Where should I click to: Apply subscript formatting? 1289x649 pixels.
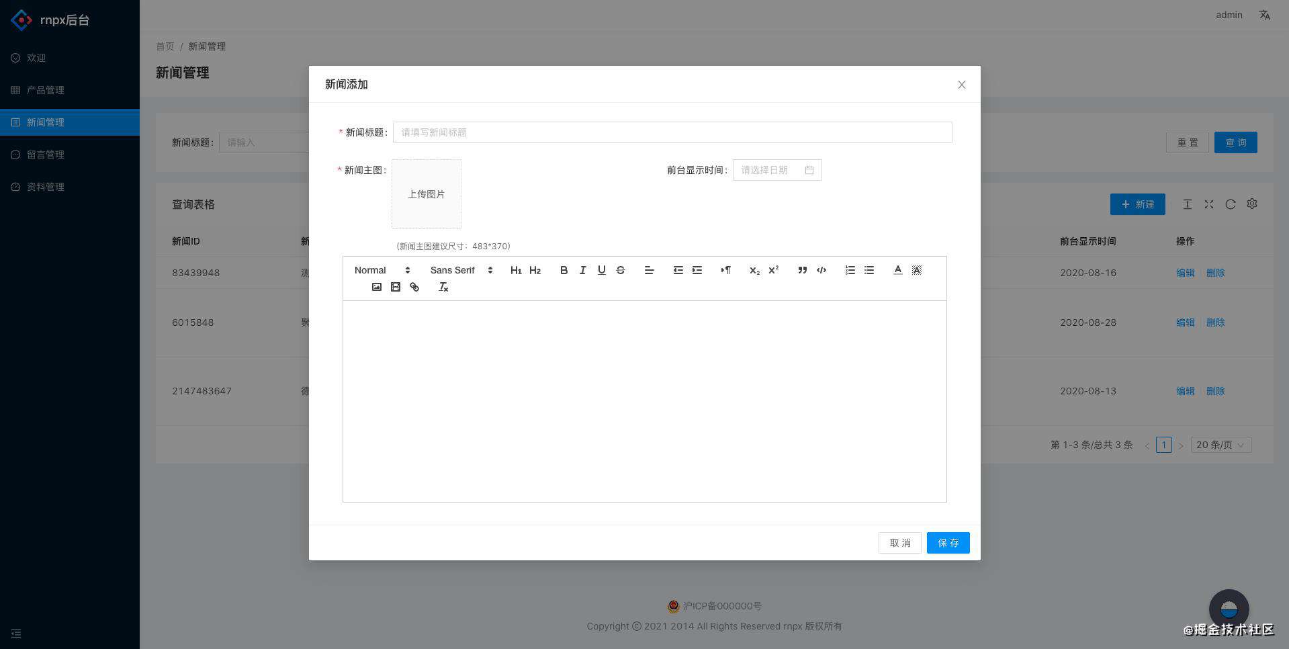coord(754,270)
